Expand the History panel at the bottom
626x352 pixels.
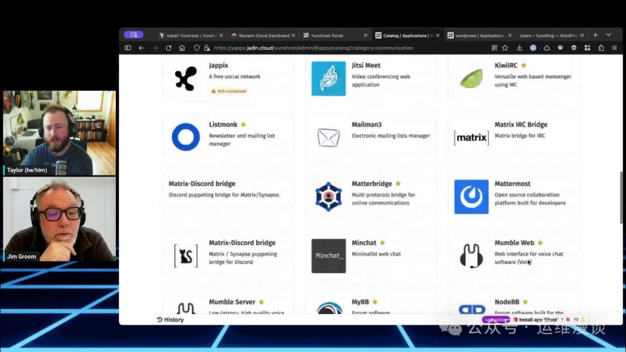point(170,320)
